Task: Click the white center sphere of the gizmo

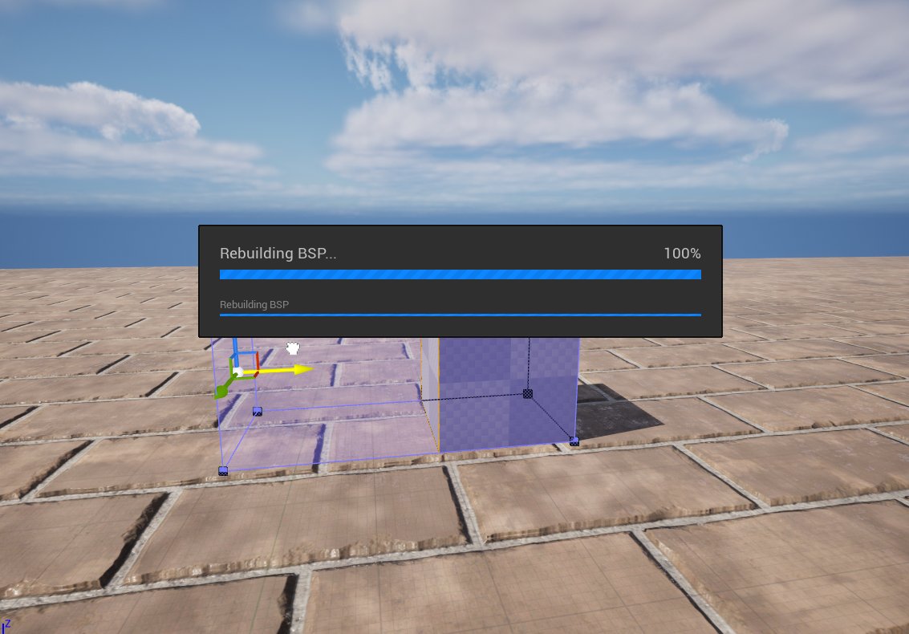Action: pyautogui.click(x=237, y=372)
